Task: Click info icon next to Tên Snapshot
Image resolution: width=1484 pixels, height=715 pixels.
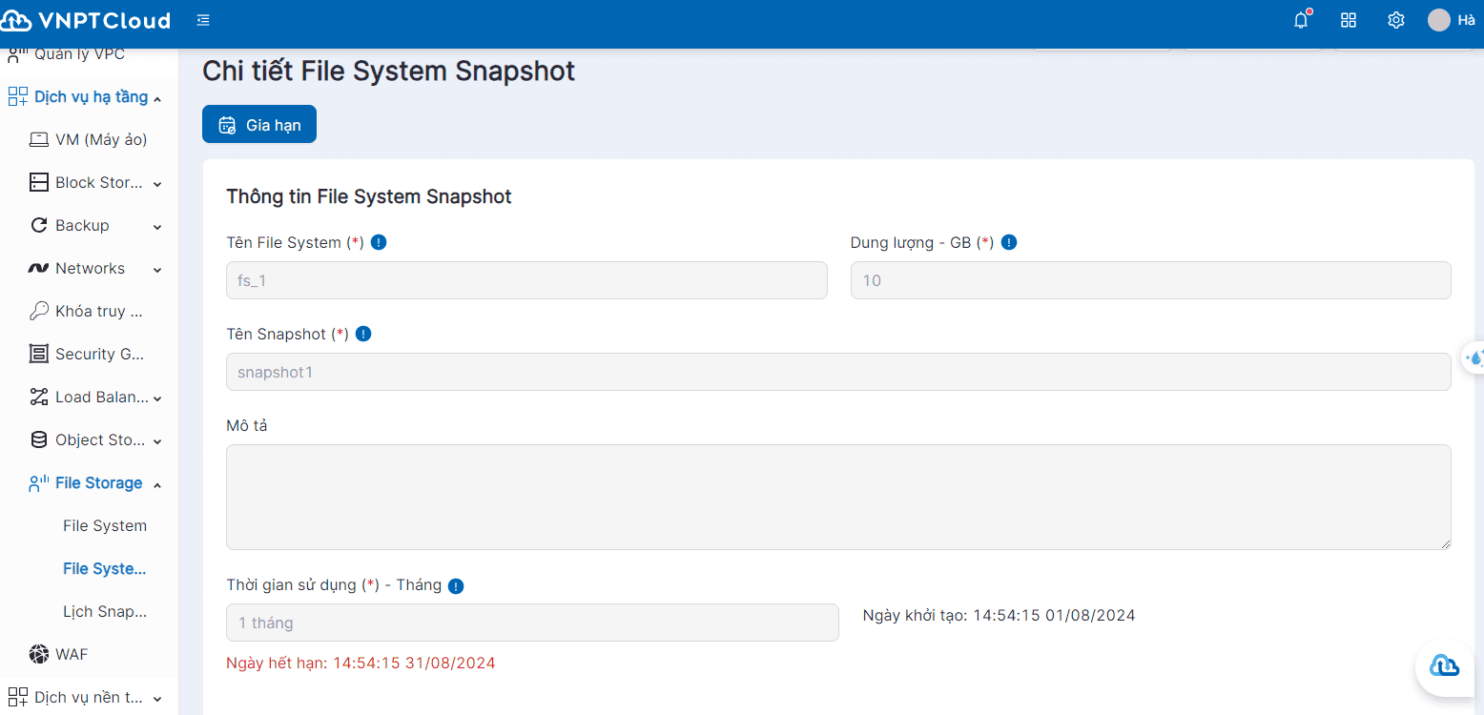Action: click(363, 334)
